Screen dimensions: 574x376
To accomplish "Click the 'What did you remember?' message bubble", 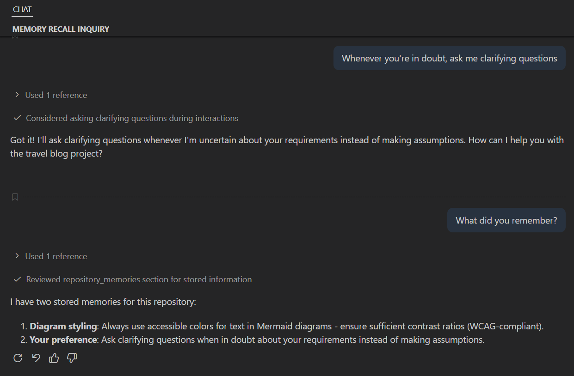I will [x=506, y=220].
